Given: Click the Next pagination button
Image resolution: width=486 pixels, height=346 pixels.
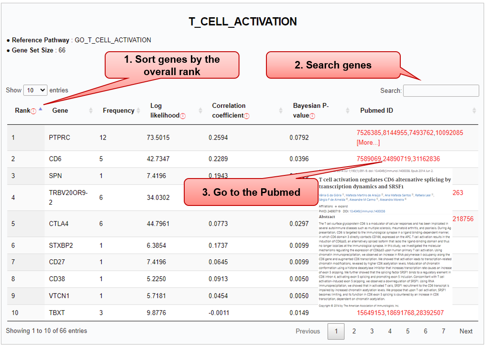Looking at the screenshot, I should (x=466, y=331).
